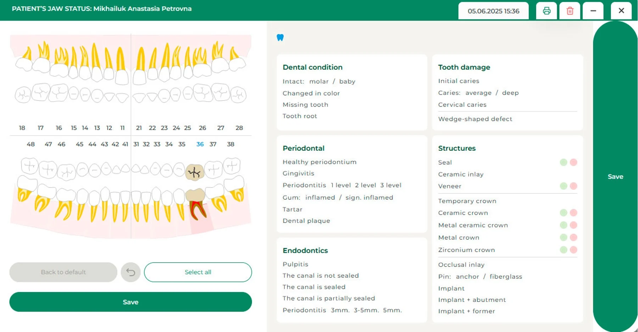Mark Seal with green status dot
The width and height of the screenshot is (638, 332).
click(x=564, y=162)
